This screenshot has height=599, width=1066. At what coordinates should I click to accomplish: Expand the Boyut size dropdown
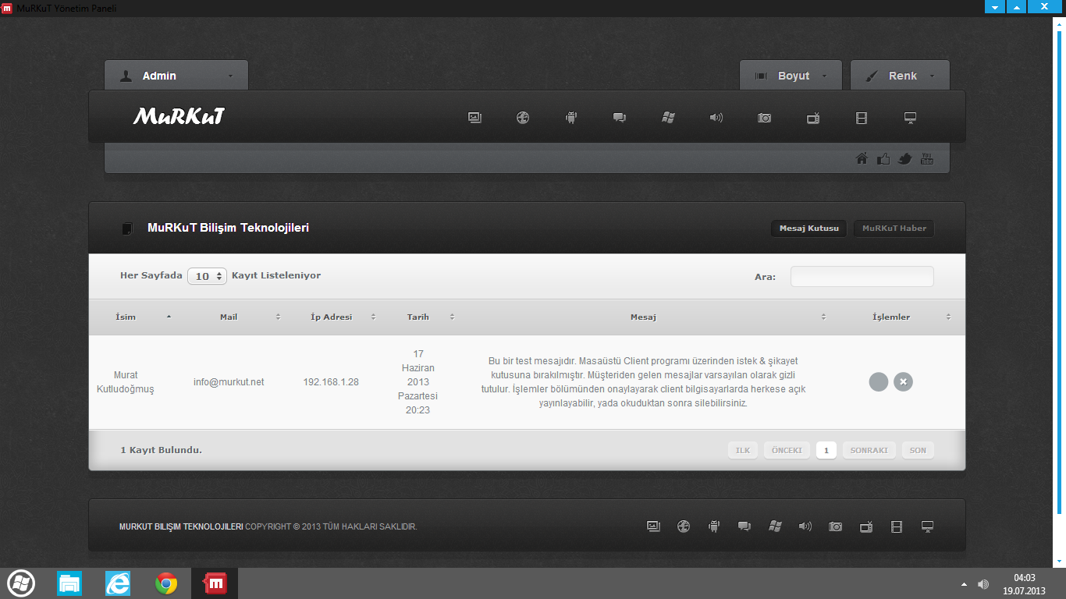pos(791,76)
